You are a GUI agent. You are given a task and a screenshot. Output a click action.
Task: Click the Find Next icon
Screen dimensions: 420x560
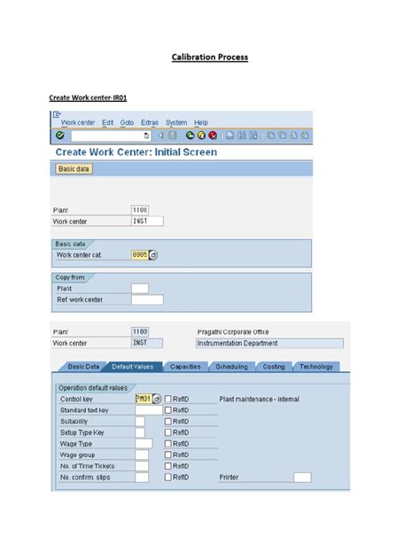tap(253, 136)
